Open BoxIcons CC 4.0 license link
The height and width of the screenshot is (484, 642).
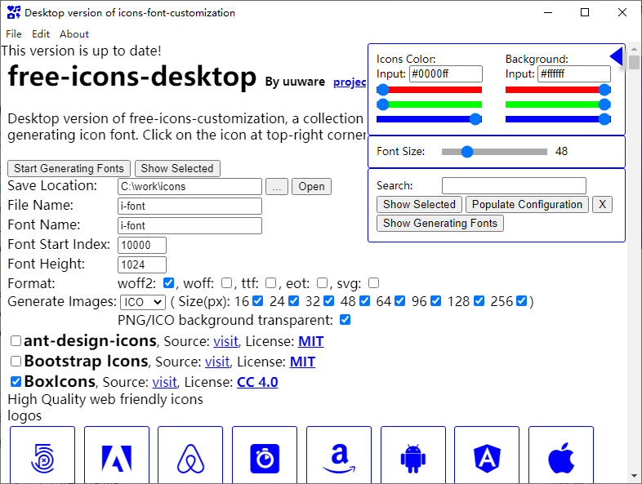(257, 382)
